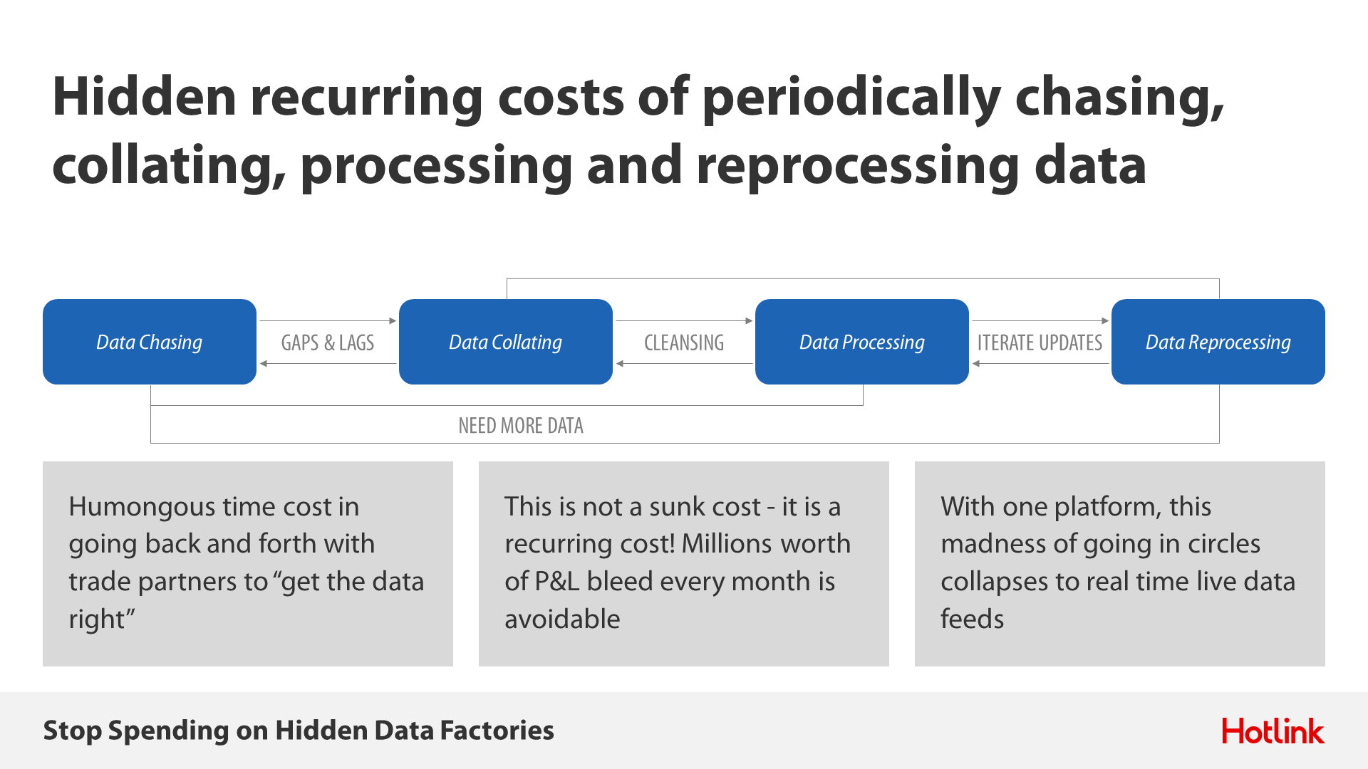Select the sunk cost text box

tap(684, 564)
